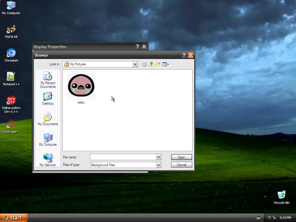The height and width of the screenshot is (222, 296).
Task: Select the Notepad++ desktop shortcut
Action: (11, 79)
